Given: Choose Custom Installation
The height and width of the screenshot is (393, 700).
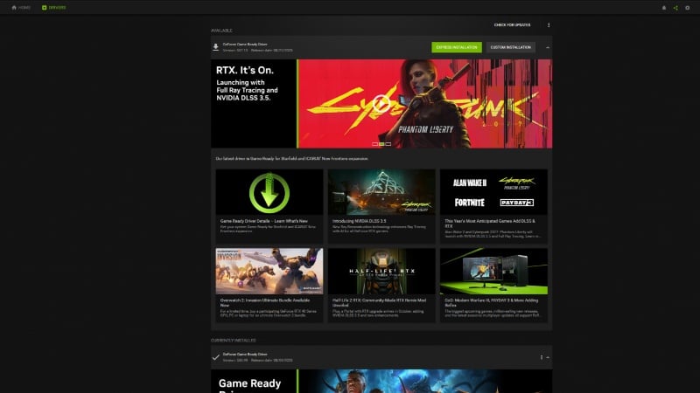Looking at the screenshot, I should pyautogui.click(x=510, y=47).
